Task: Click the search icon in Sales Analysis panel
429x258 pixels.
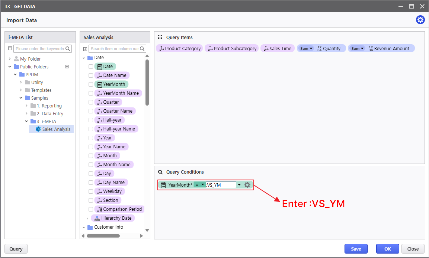Action: (143, 49)
